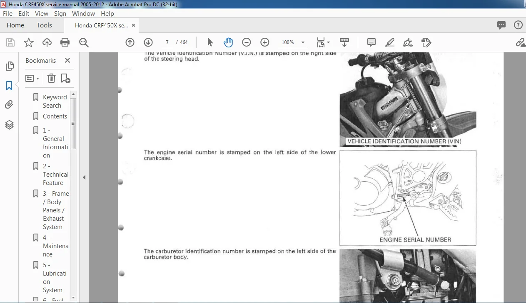
Task: Toggle the Bookmarks panel icon
Action: [x=9, y=86]
